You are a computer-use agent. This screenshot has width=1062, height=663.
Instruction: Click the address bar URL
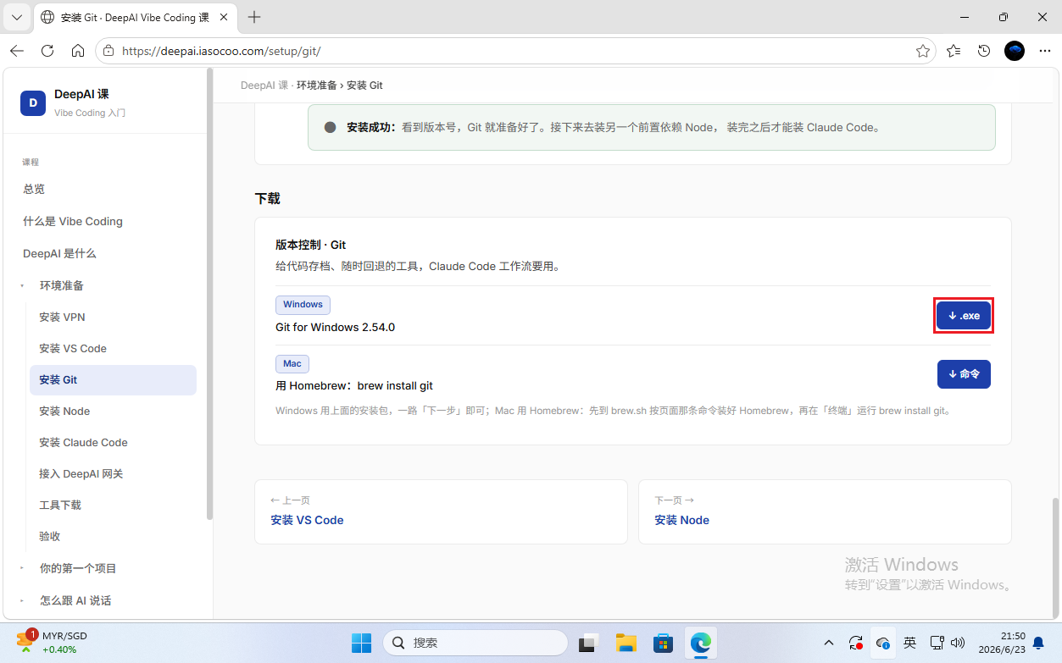pyautogui.click(x=222, y=51)
